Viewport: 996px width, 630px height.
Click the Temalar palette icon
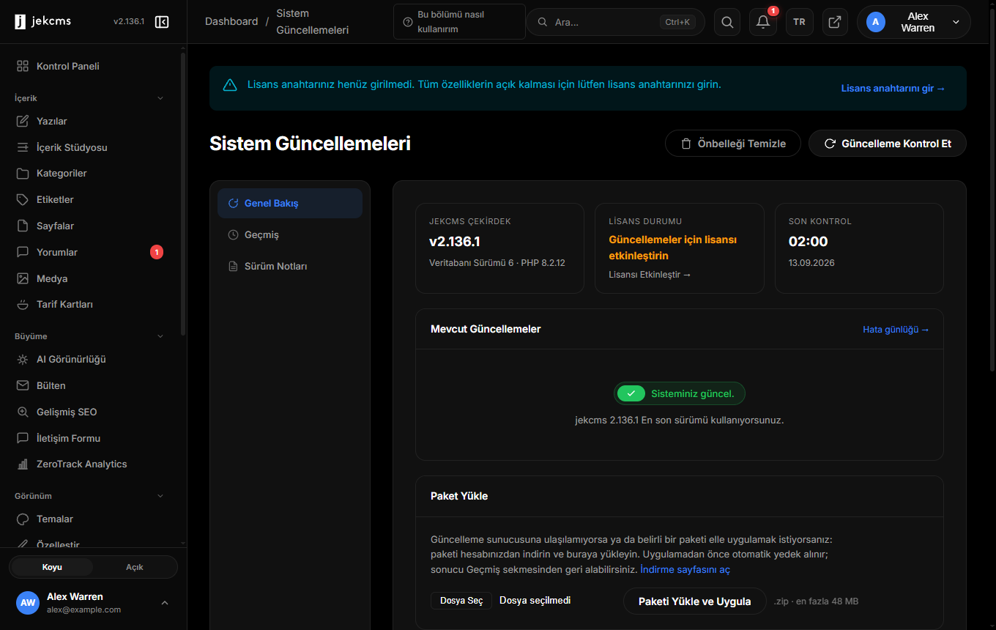[23, 519]
